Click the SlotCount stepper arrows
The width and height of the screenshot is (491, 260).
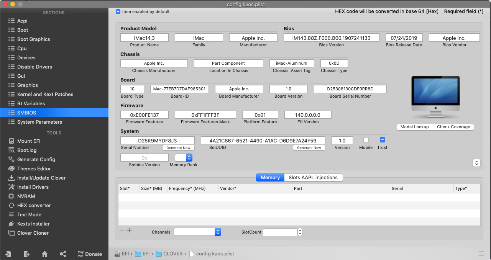300,232
